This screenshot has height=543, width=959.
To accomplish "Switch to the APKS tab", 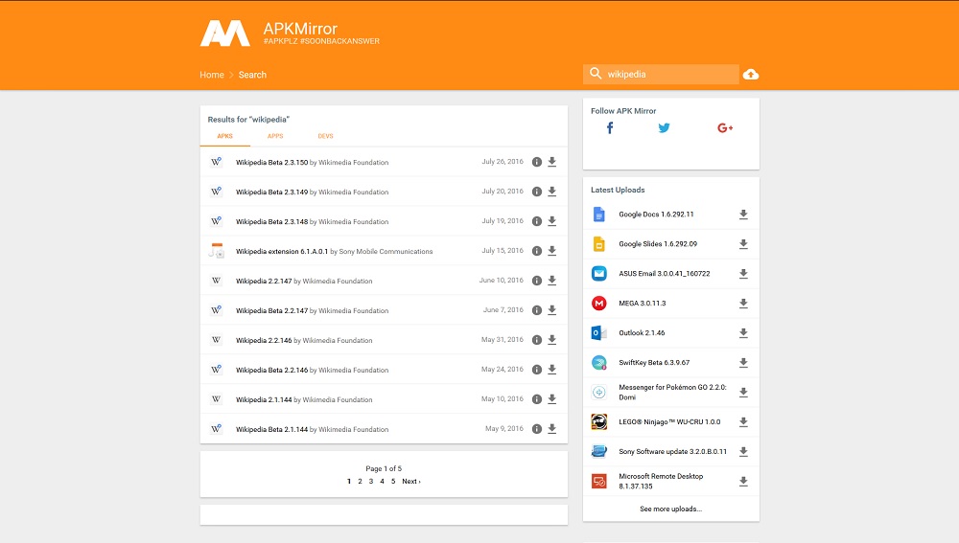I will tap(225, 136).
